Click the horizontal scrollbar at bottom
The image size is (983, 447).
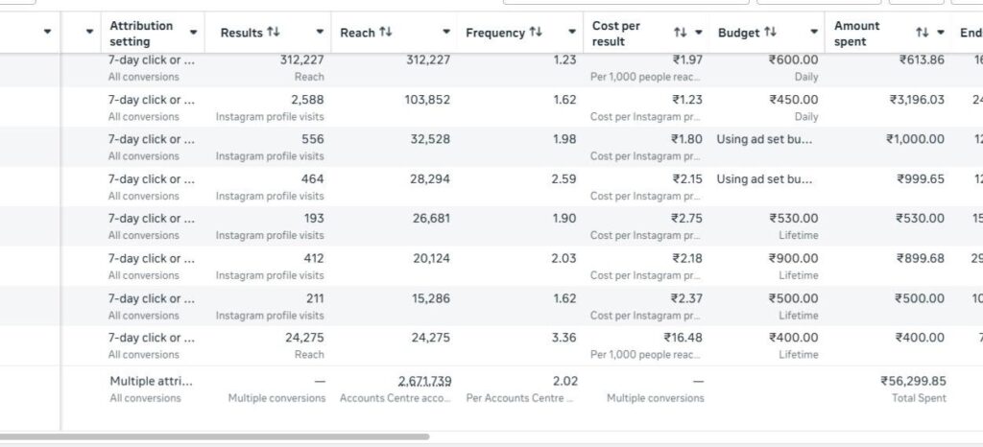[214, 436]
